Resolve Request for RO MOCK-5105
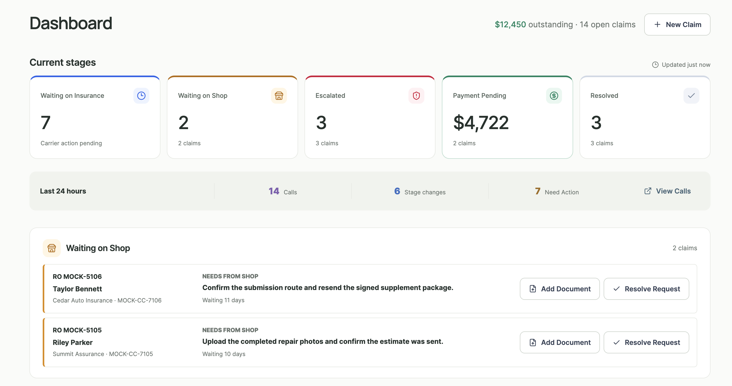Screen dimensions: 732x386 (646, 343)
